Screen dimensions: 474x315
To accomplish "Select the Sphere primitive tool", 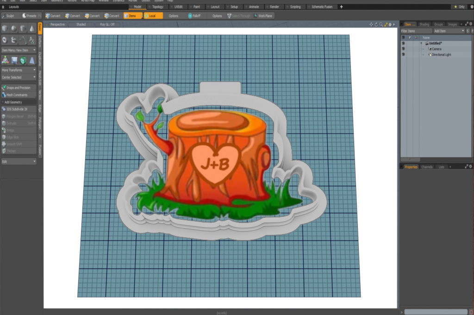I will click(13, 29).
